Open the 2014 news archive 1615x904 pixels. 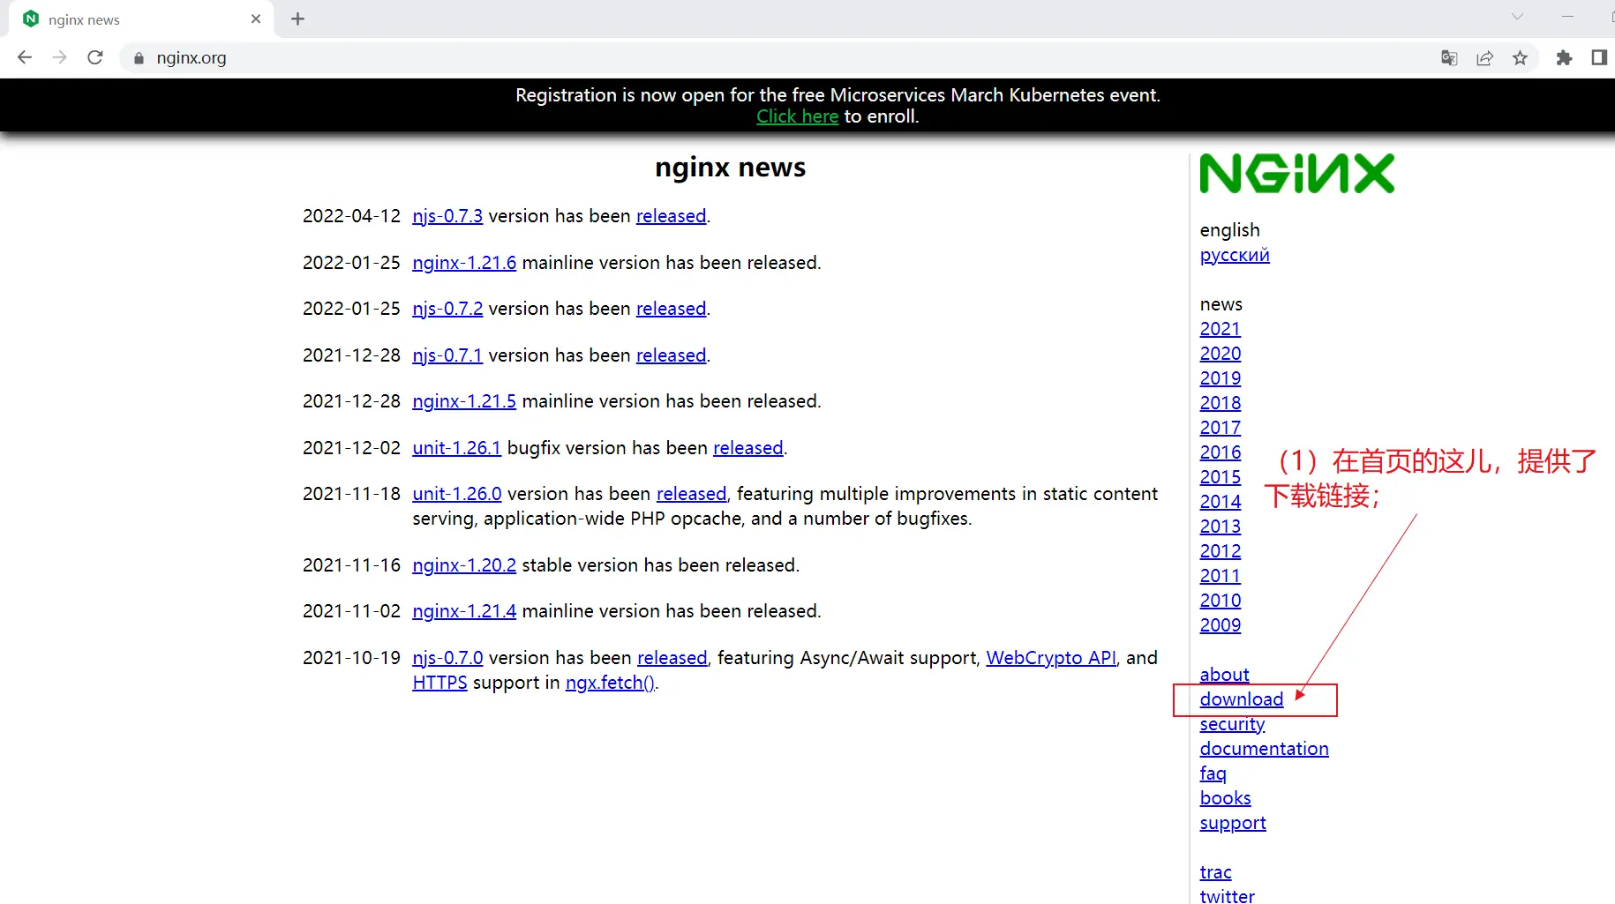pyautogui.click(x=1221, y=502)
